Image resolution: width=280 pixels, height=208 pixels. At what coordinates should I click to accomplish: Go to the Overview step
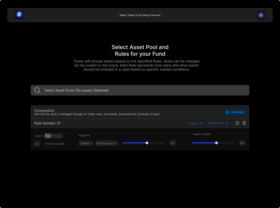click(155, 15)
